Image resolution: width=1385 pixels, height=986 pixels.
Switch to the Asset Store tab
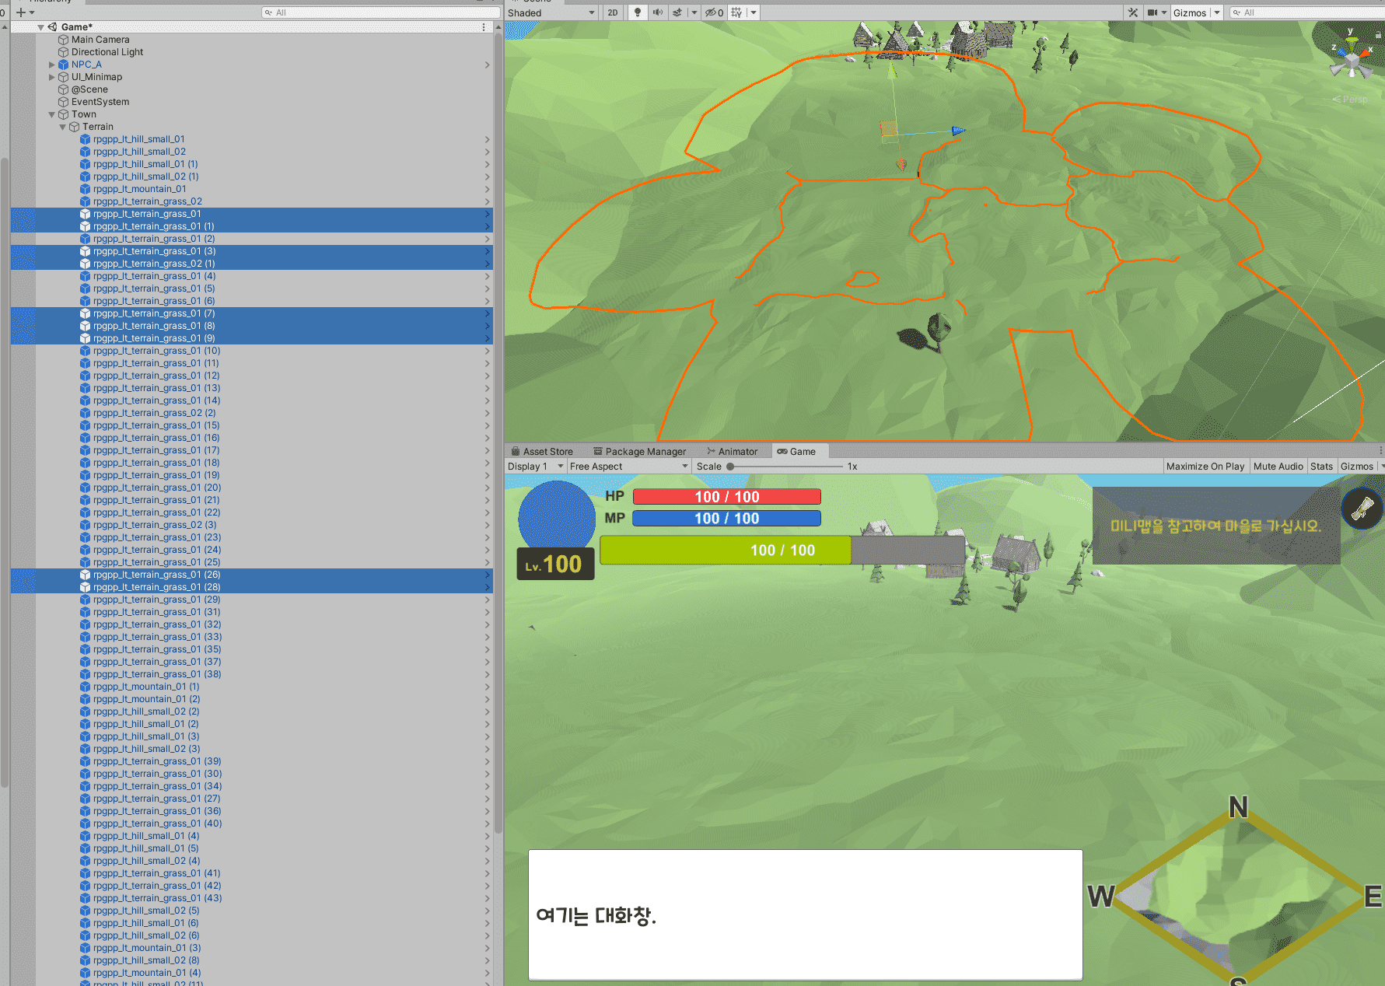[542, 452]
